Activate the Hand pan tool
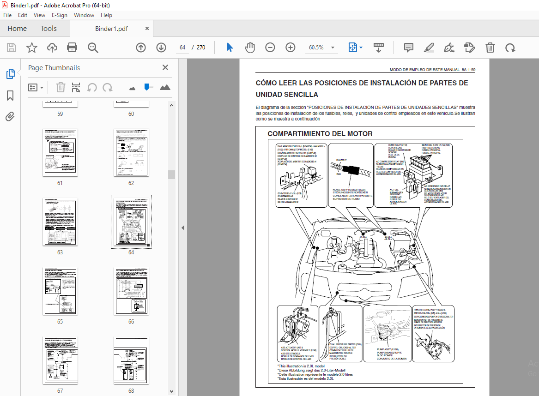 [x=250, y=48]
